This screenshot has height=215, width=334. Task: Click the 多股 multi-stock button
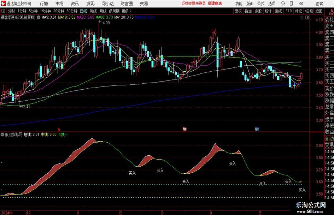258,11
